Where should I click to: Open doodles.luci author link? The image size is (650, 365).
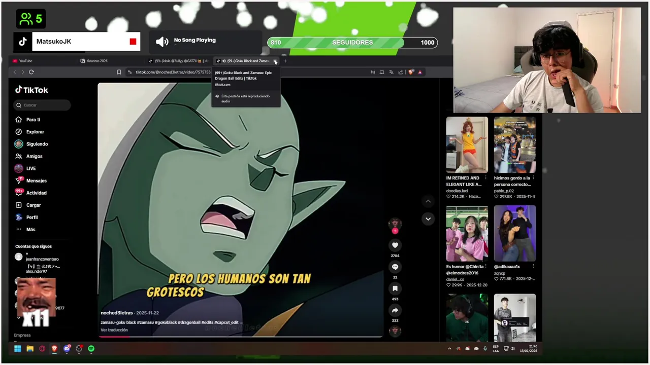pyautogui.click(x=457, y=191)
